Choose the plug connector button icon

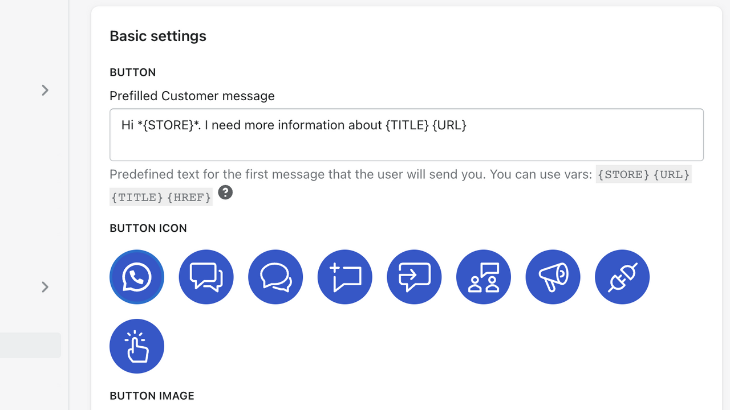(622, 277)
